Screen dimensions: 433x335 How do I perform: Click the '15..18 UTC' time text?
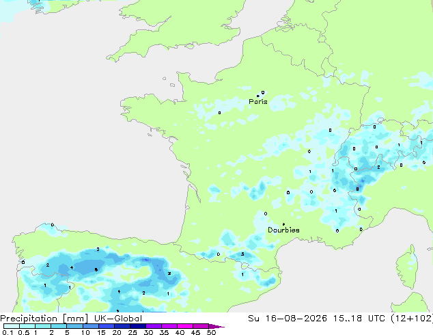click(x=359, y=319)
